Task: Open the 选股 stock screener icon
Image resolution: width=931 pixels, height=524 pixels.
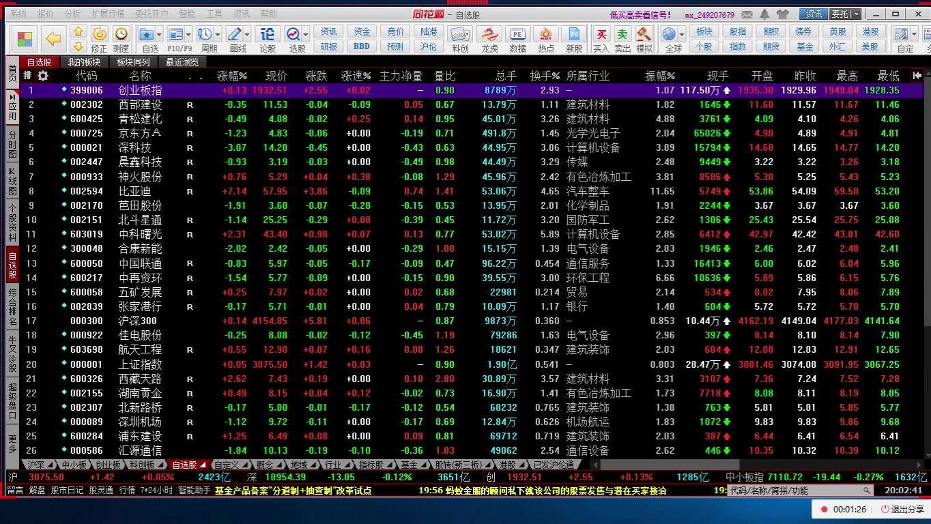Action: (x=293, y=38)
